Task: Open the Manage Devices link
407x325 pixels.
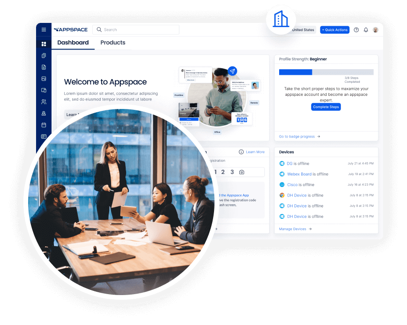Action: point(296,229)
